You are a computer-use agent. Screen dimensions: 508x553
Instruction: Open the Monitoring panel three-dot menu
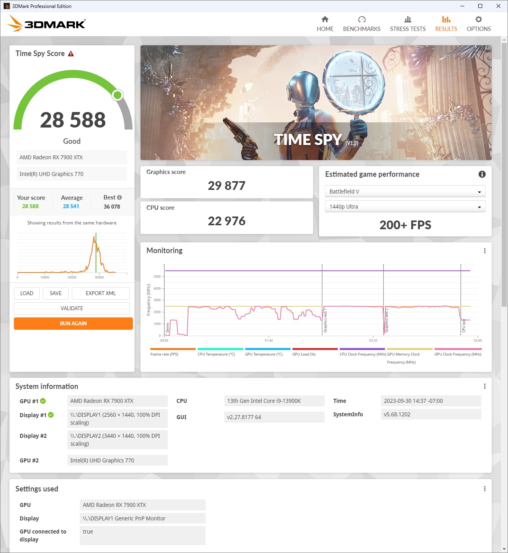click(485, 251)
